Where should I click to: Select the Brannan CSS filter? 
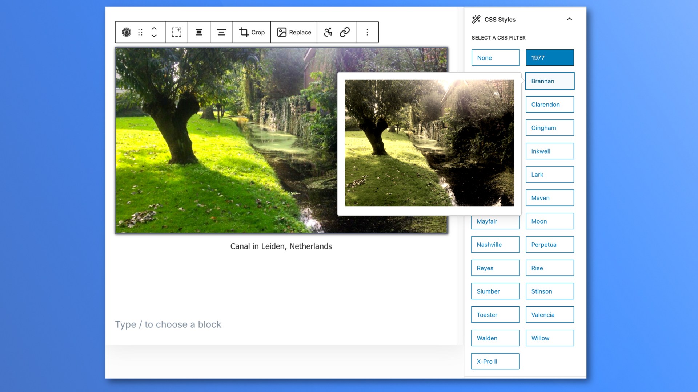(549, 81)
